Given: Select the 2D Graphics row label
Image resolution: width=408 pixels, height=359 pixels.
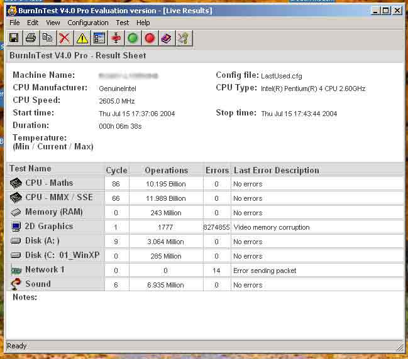Looking at the screenshot, I should (x=49, y=227).
